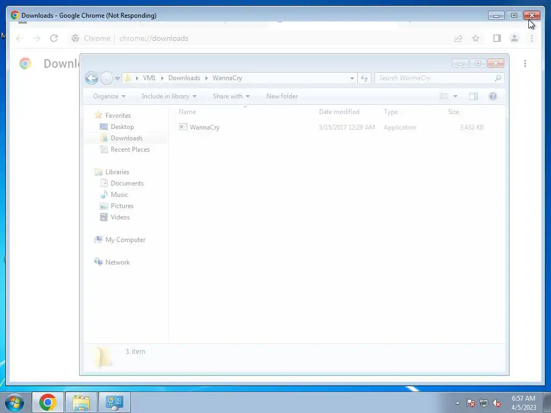The width and height of the screenshot is (551, 413).
Task: Sort by Name column header
Action: (x=187, y=112)
